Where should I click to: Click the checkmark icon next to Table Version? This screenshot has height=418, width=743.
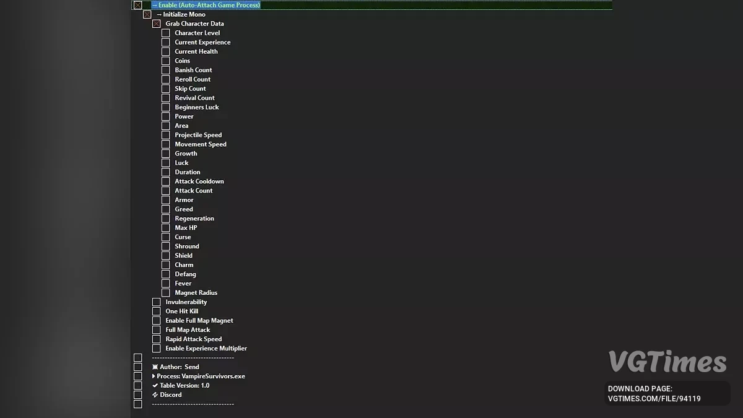coord(155,386)
